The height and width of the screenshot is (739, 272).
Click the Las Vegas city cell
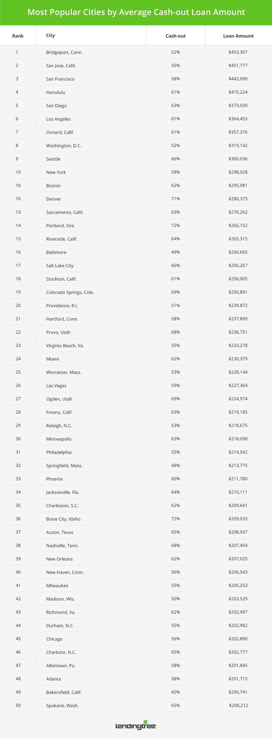[56, 386]
